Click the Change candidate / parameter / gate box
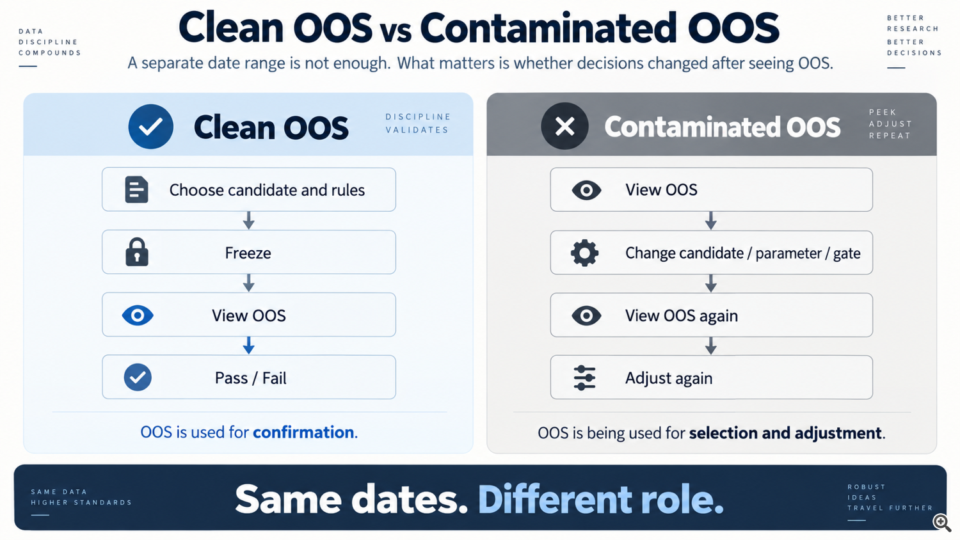960x540 pixels. pos(711,253)
